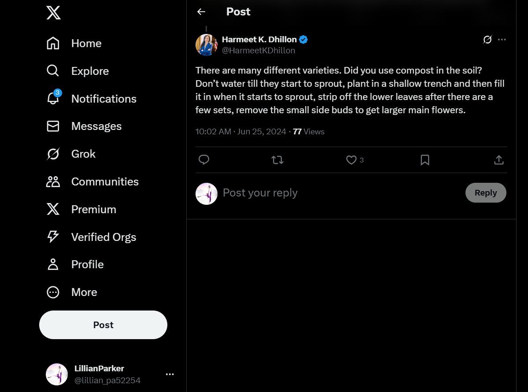The width and height of the screenshot is (528, 392).
Task: Open LillianParker account options menu
Action: point(170,374)
